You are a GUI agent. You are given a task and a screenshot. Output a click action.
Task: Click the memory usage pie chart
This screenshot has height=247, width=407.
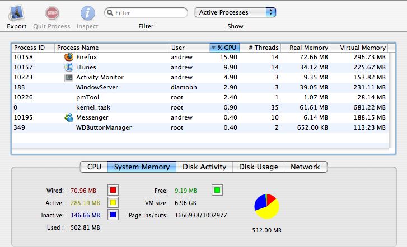pos(266,206)
